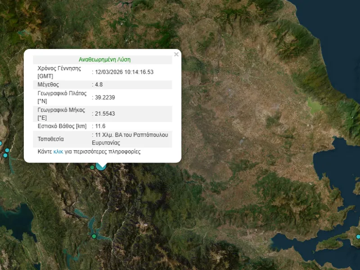The image size is (360, 270).
Task: Select the upper cyan marker of the western pair
Action: point(7,150)
